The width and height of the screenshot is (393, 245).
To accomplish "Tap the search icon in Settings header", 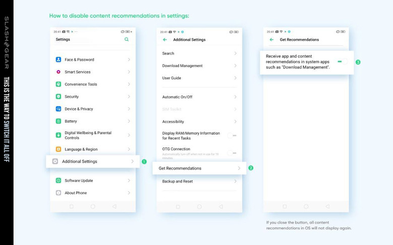I will point(126,39).
